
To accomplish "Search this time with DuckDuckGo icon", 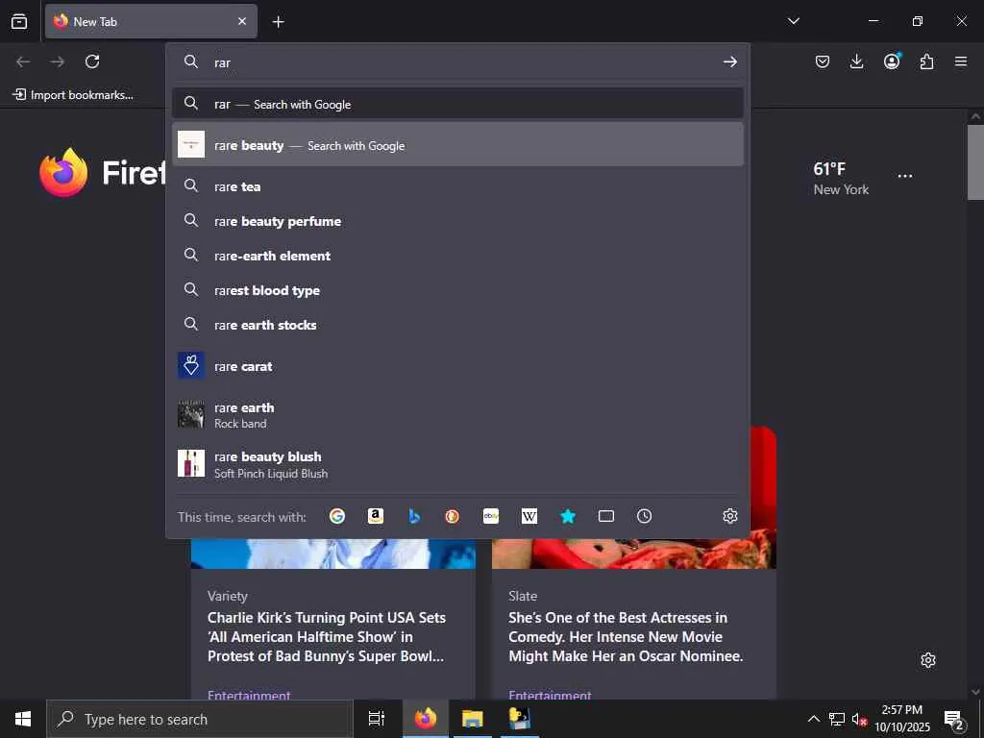I will [453, 516].
